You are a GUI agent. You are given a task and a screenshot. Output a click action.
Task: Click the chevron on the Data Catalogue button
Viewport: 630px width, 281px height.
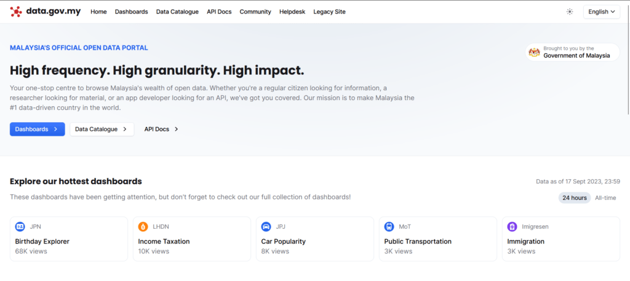pyautogui.click(x=125, y=129)
